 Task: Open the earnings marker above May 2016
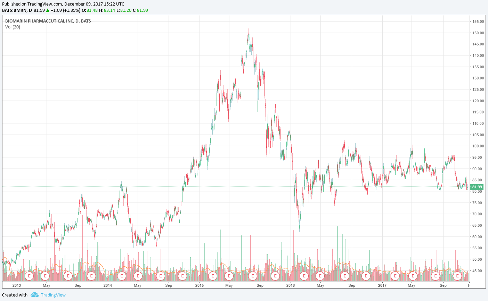[320, 276]
